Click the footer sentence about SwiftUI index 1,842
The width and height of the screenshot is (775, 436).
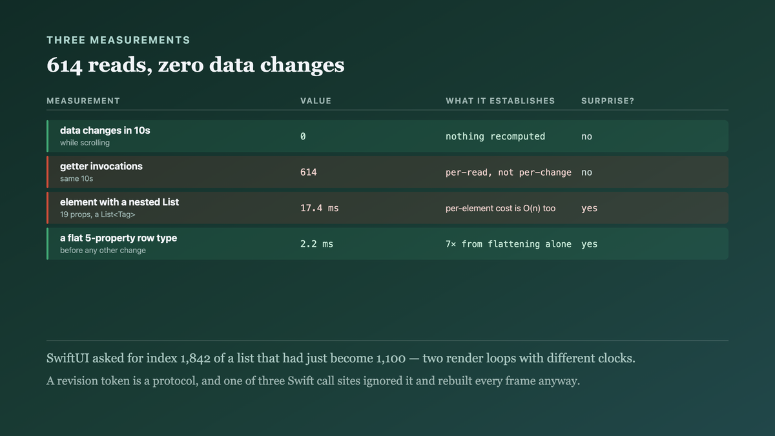click(341, 358)
